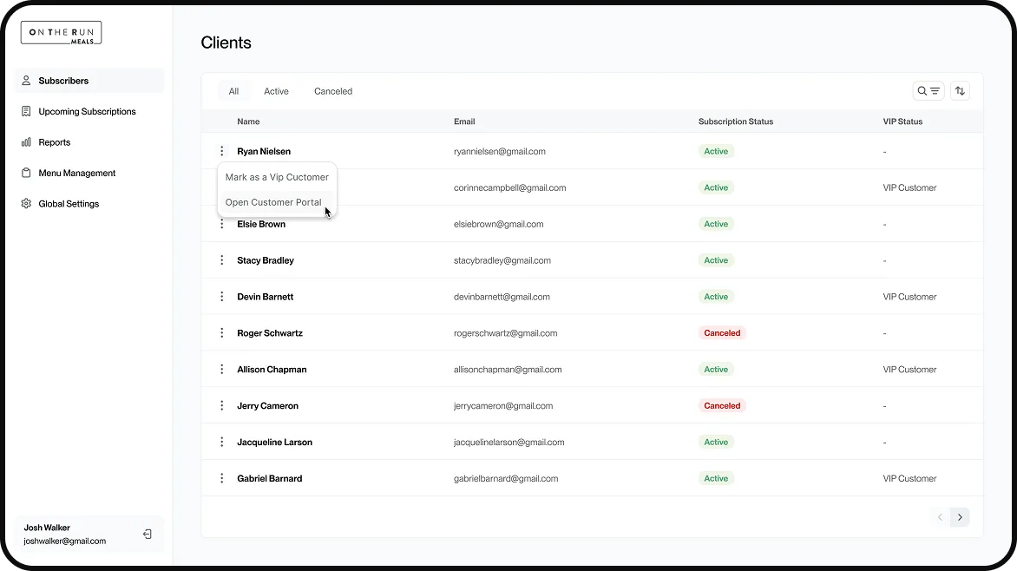Image resolution: width=1017 pixels, height=571 pixels.
Task: Click email corinnecampbell@gmail.com
Action: pyautogui.click(x=509, y=187)
